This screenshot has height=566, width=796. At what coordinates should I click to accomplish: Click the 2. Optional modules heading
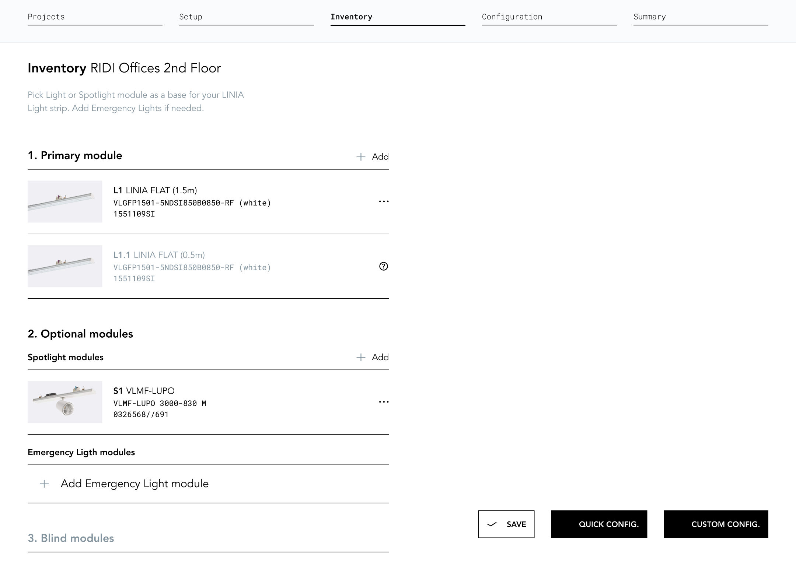pyautogui.click(x=80, y=334)
